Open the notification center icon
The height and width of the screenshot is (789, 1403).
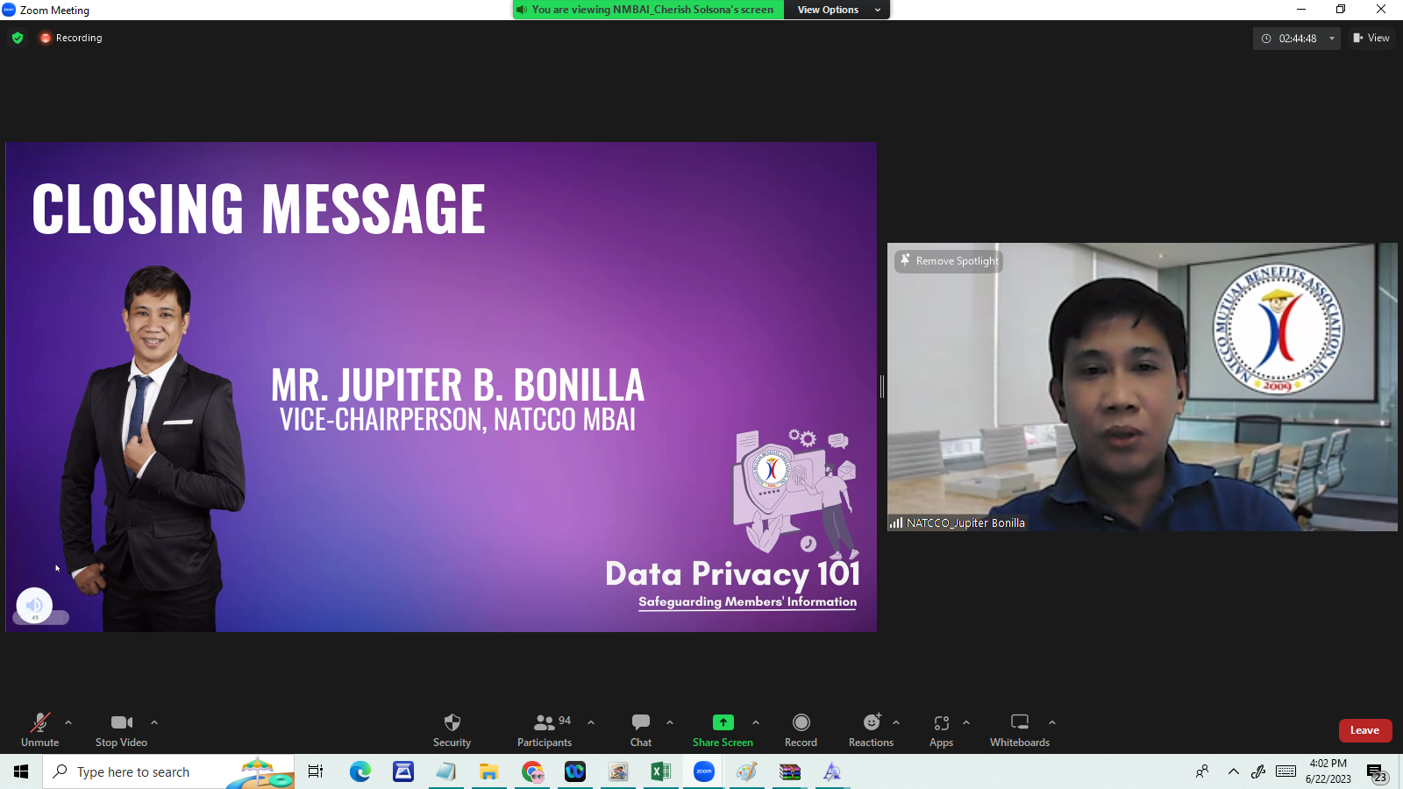coord(1377,772)
